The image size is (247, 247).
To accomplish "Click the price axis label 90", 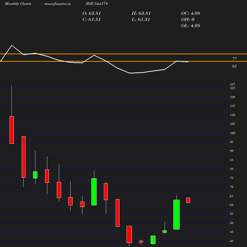I will coord(232,151).
